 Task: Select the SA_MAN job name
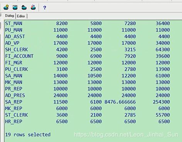tap(14, 76)
